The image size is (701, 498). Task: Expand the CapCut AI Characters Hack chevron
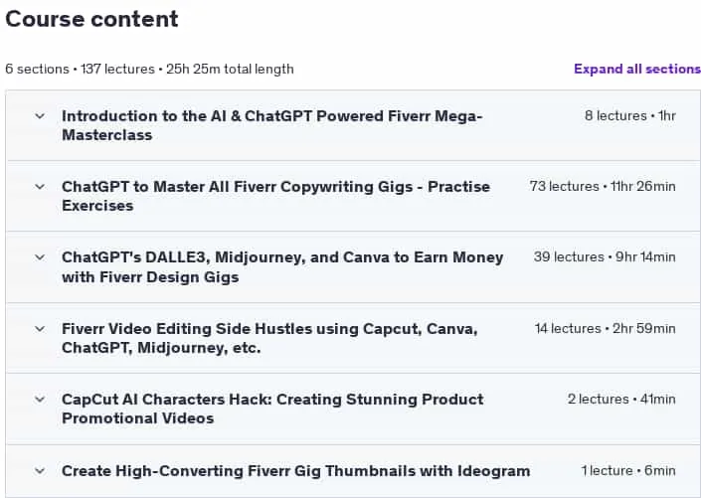pos(40,400)
